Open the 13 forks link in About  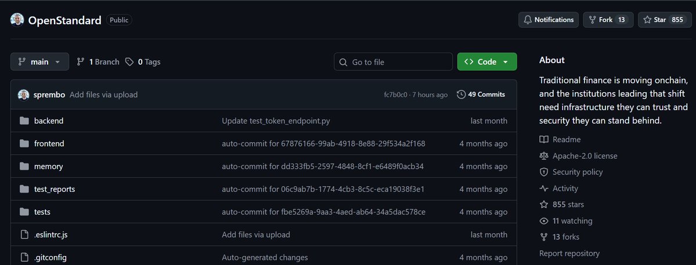coord(566,237)
